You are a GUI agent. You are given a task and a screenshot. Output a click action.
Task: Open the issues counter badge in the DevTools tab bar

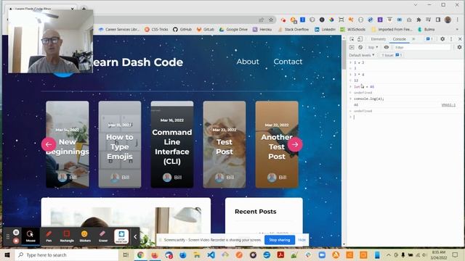(429, 38)
